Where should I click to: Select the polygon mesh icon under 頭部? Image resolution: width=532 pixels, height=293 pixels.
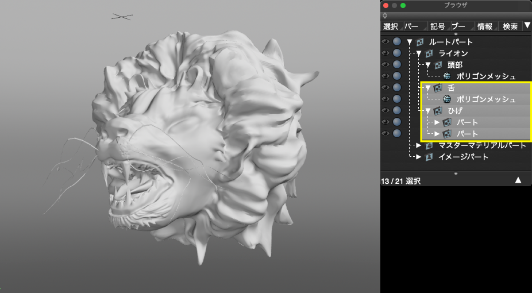pyautogui.click(x=447, y=76)
